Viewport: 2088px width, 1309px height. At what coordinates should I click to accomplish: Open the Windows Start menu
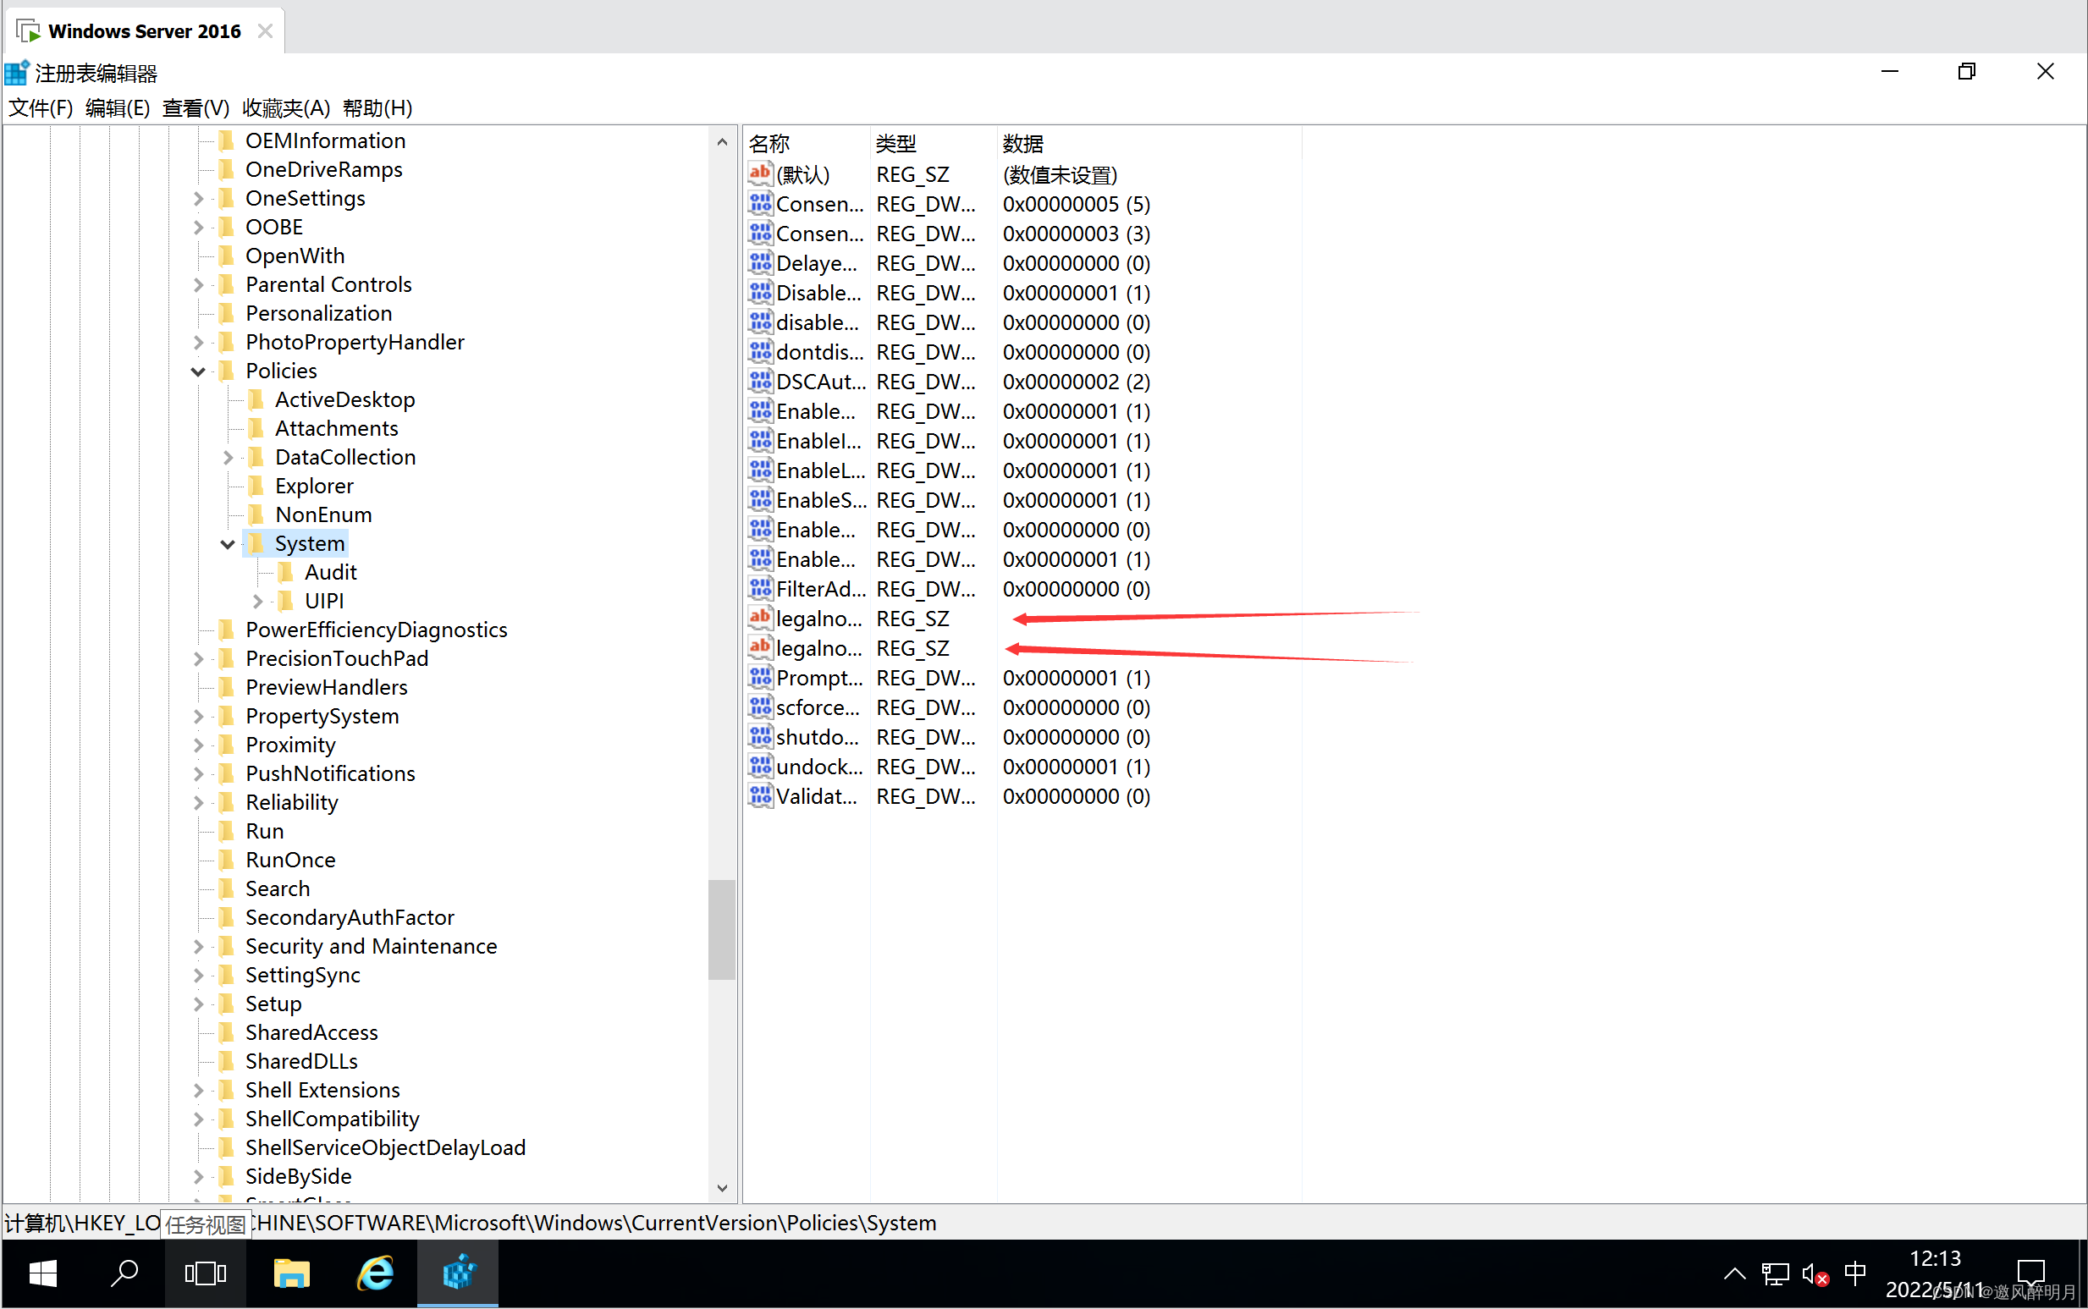(x=41, y=1273)
